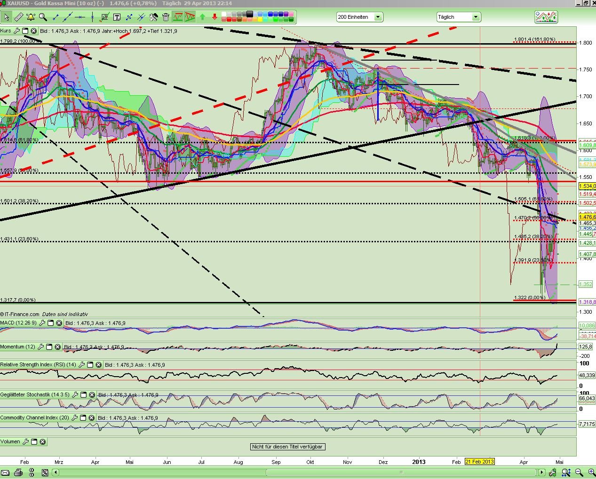Toggle Kurs panel window mode icon
The width and height of the screenshot is (596, 479).
click(x=25, y=31)
